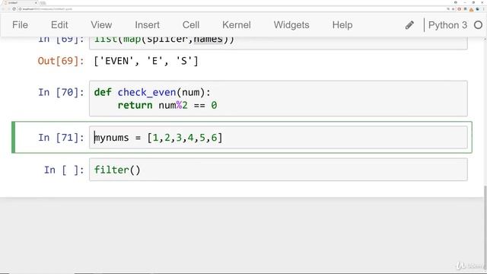Open the Edit menu
The image size is (487, 274).
coord(59,25)
